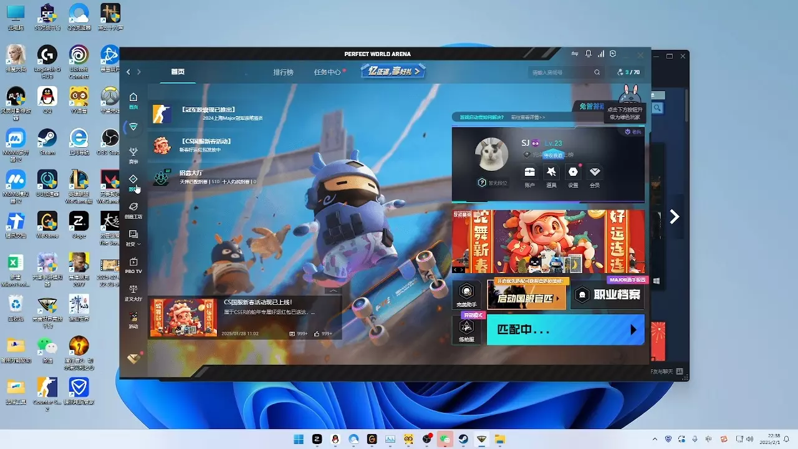The image size is (798, 449).
Task: Open 练枪服 practice server icon
Action: [466, 330]
